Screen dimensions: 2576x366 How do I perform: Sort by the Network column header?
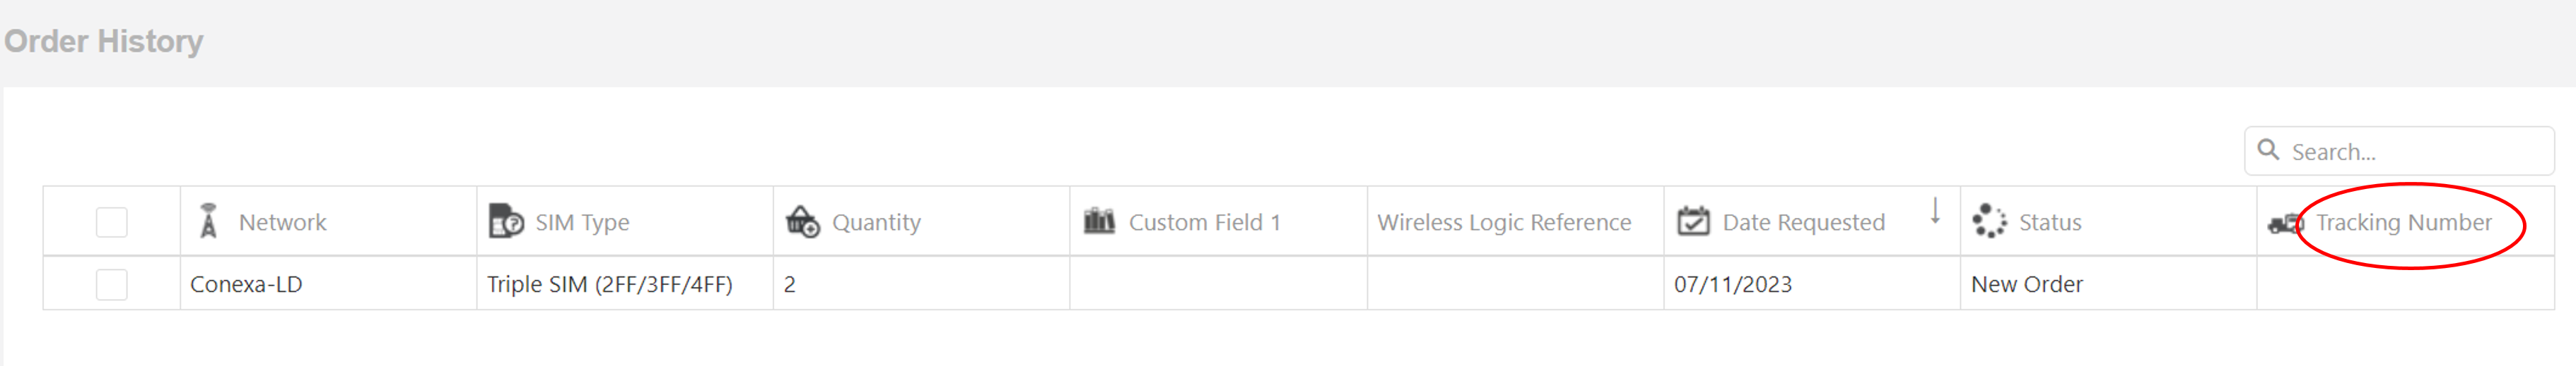pyautogui.click(x=282, y=222)
